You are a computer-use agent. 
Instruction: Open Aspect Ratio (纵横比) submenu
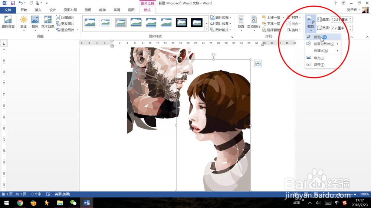point(323,51)
